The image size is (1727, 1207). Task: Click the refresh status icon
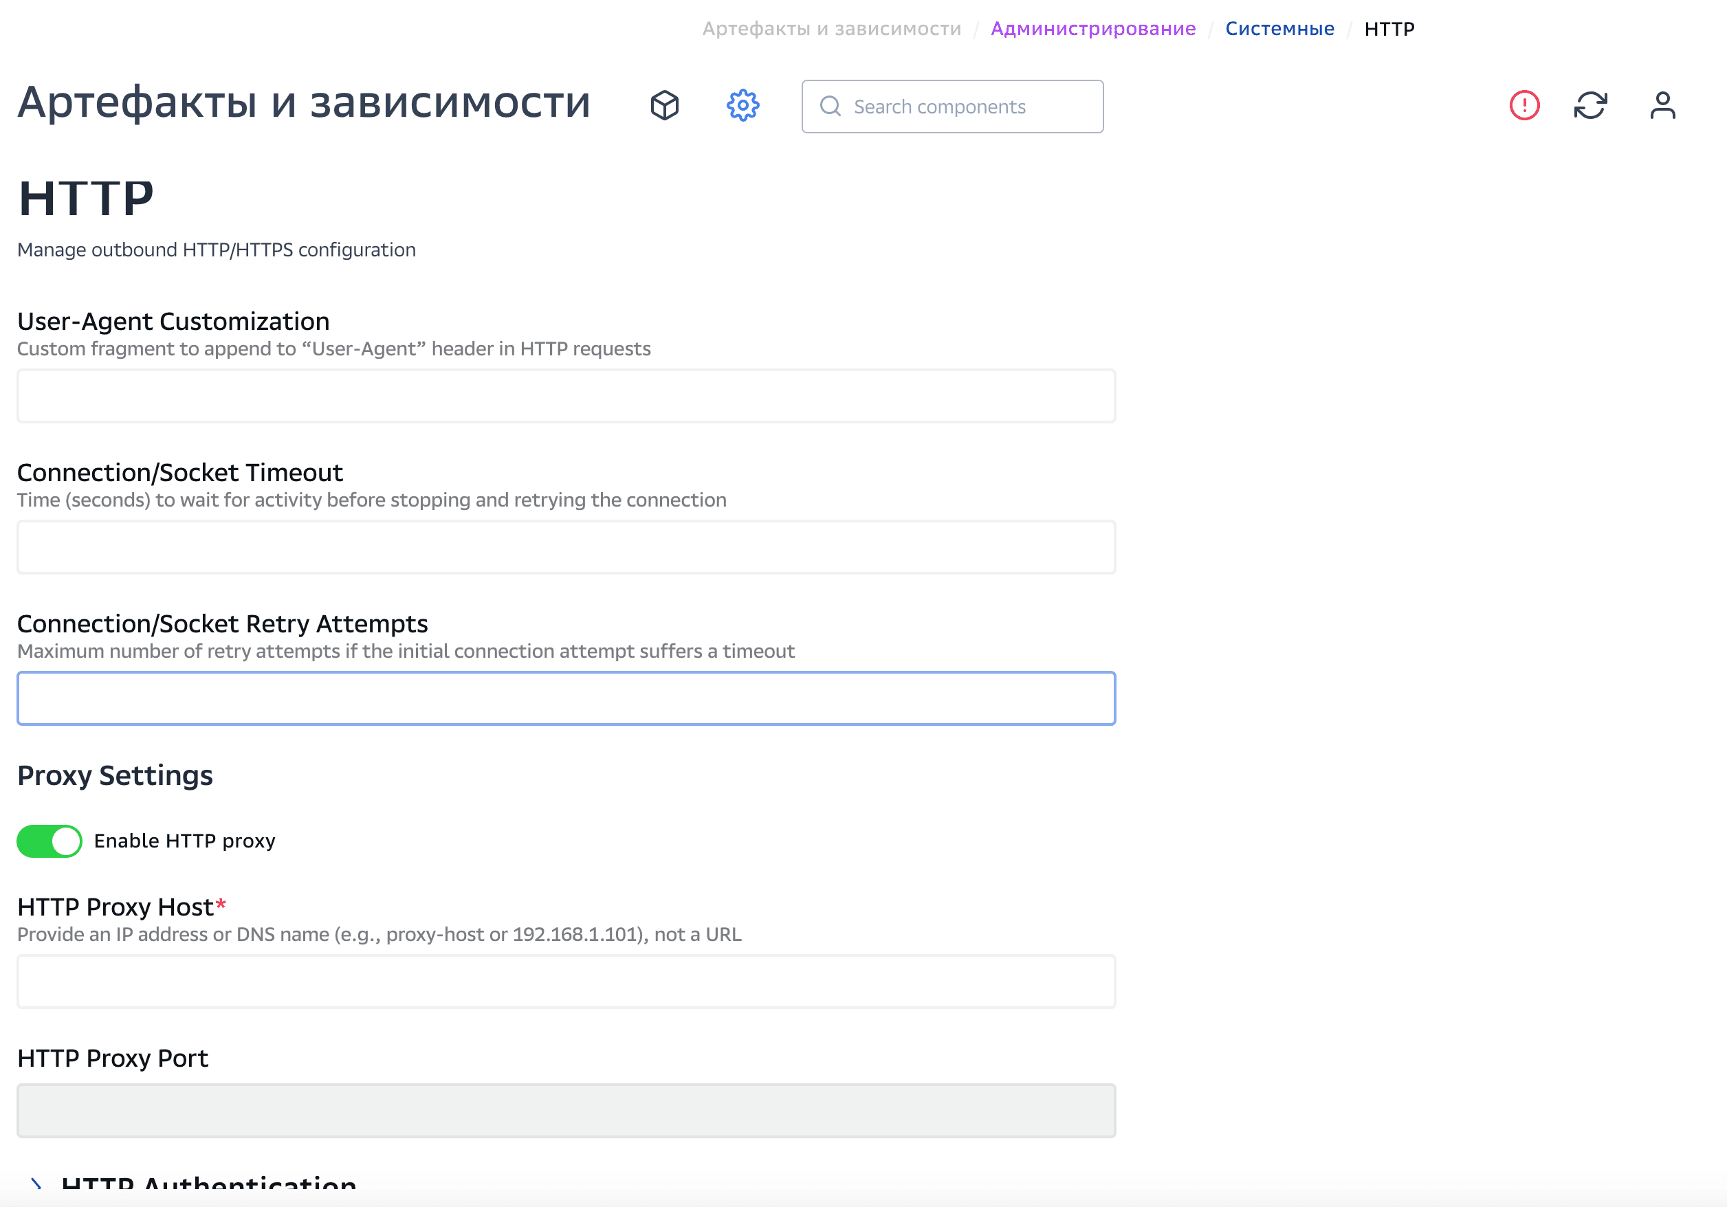pyautogui.click(x=1592, y=106)
